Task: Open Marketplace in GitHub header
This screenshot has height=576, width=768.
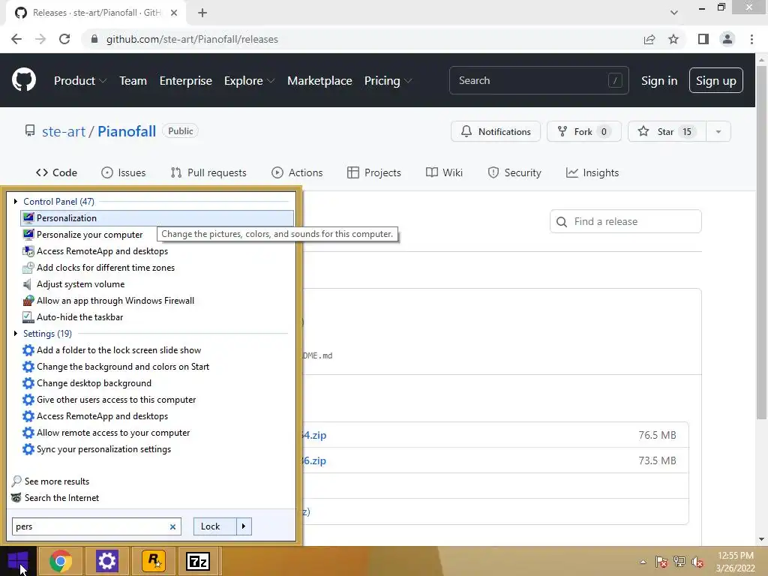Action: tap(319, 81)
